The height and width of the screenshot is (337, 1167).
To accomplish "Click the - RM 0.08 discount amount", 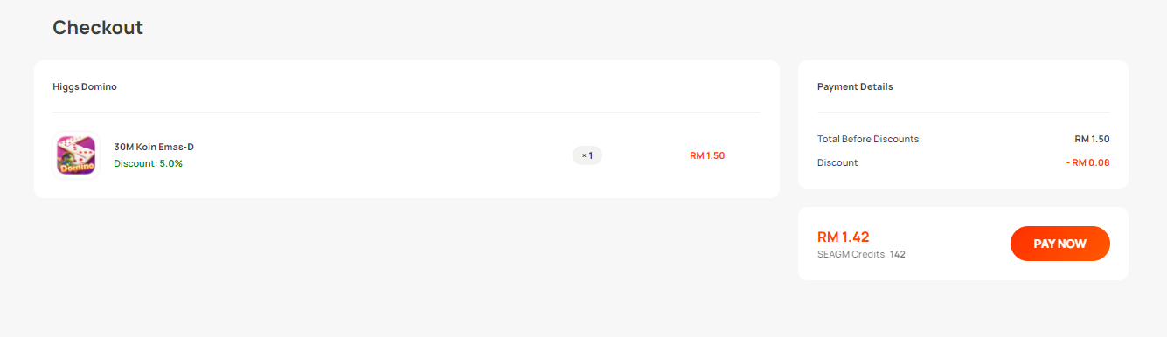I will [x=1087, y=162].
